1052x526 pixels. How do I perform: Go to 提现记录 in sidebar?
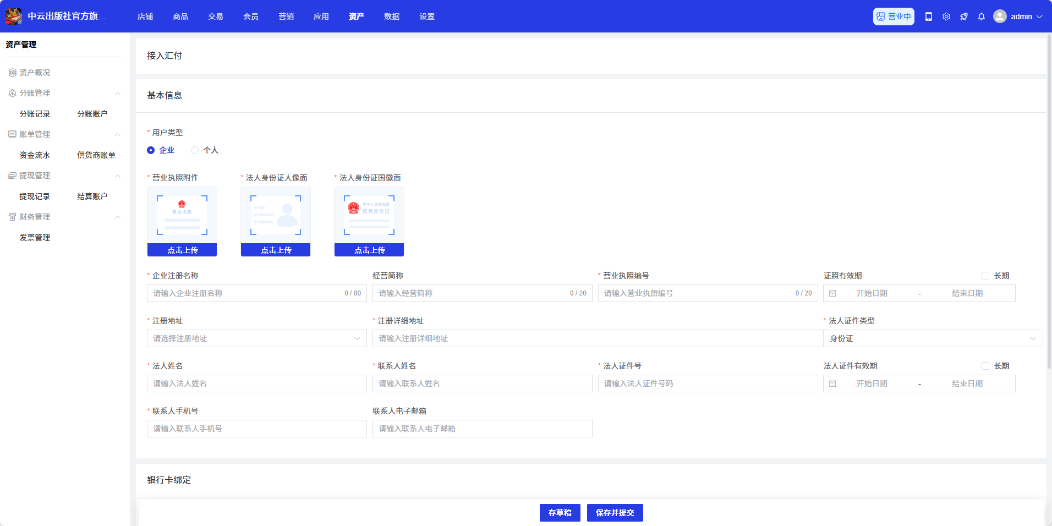[35, 196]
